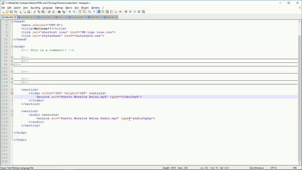Redo the edit via the toolbar
The width and height of the screenshot is (302, 170).
click(x=53, y=12)
